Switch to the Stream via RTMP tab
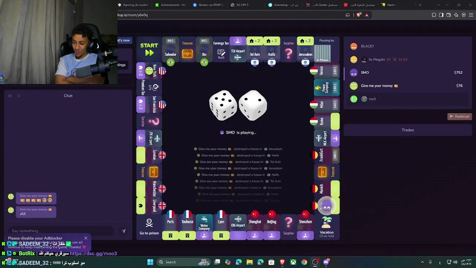Viewport: 476px width, 268px height. (209, 5)
